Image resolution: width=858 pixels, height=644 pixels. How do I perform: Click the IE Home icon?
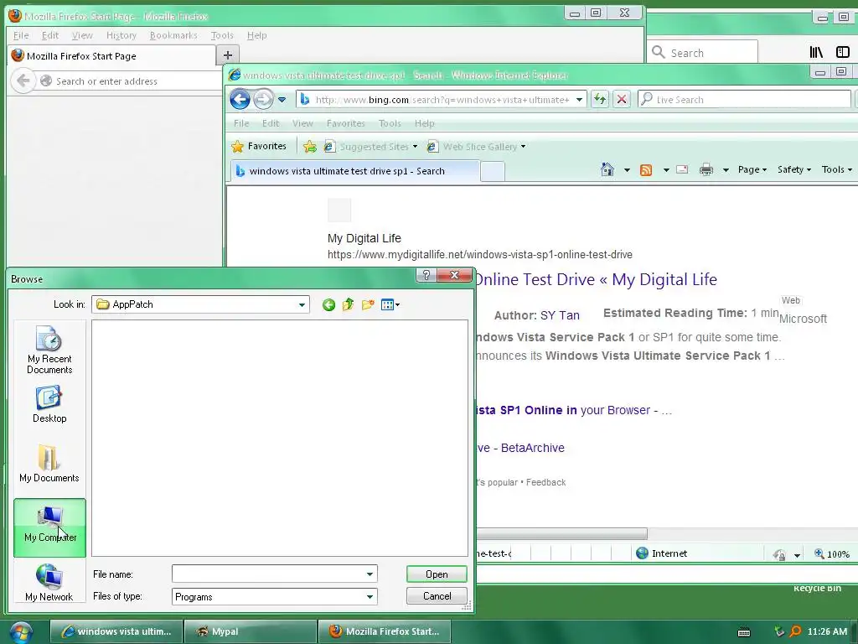(x=607, y=169)
